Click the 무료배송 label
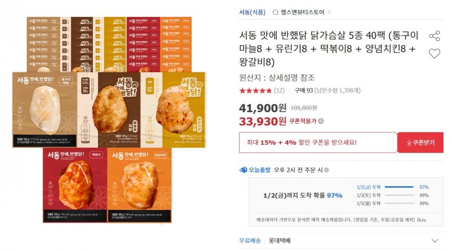This screenshot has height=251, width=452. (x=250, y=240)
